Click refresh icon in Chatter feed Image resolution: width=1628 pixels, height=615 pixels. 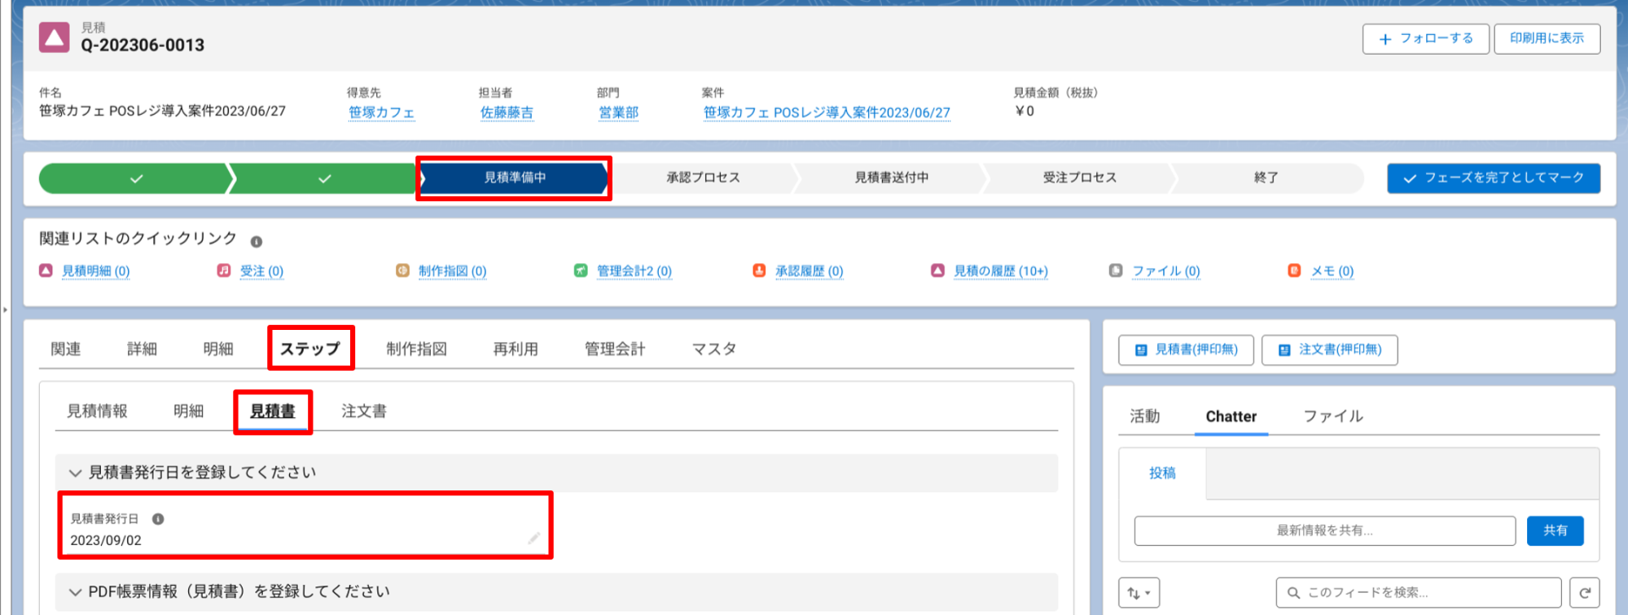click(1585, 593)
